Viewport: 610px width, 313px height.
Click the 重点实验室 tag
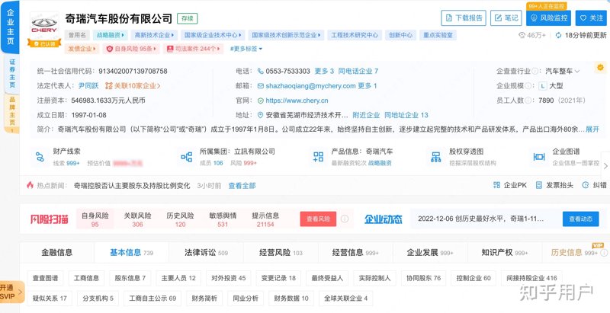pyautogui.click(x=438, y=35)
